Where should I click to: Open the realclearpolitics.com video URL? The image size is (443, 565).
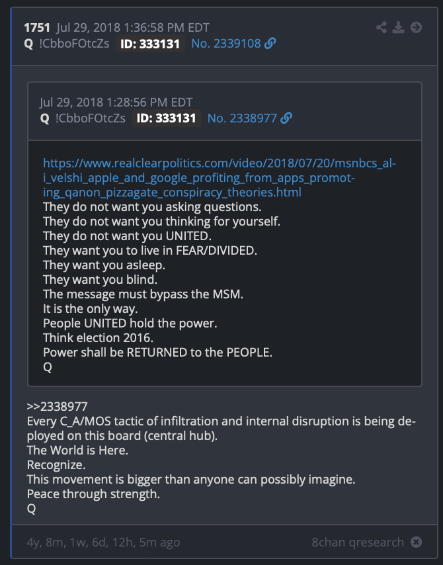[x=220, y=178]
